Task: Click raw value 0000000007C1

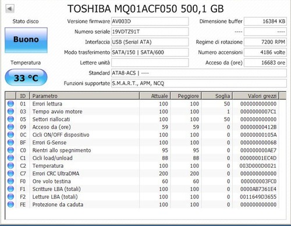Action: [x=258, y=111]
